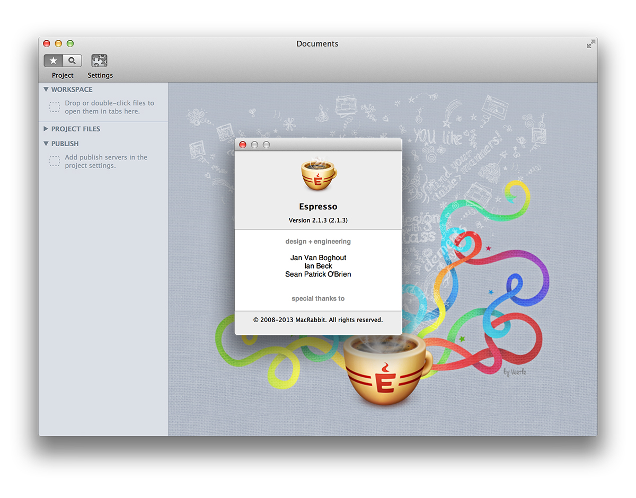
Task: Click the name "Sean Patrick O'Brien"
Action: point(318,274)
